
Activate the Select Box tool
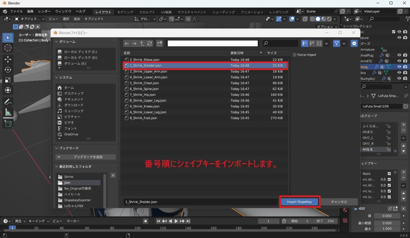coord(8,38)
